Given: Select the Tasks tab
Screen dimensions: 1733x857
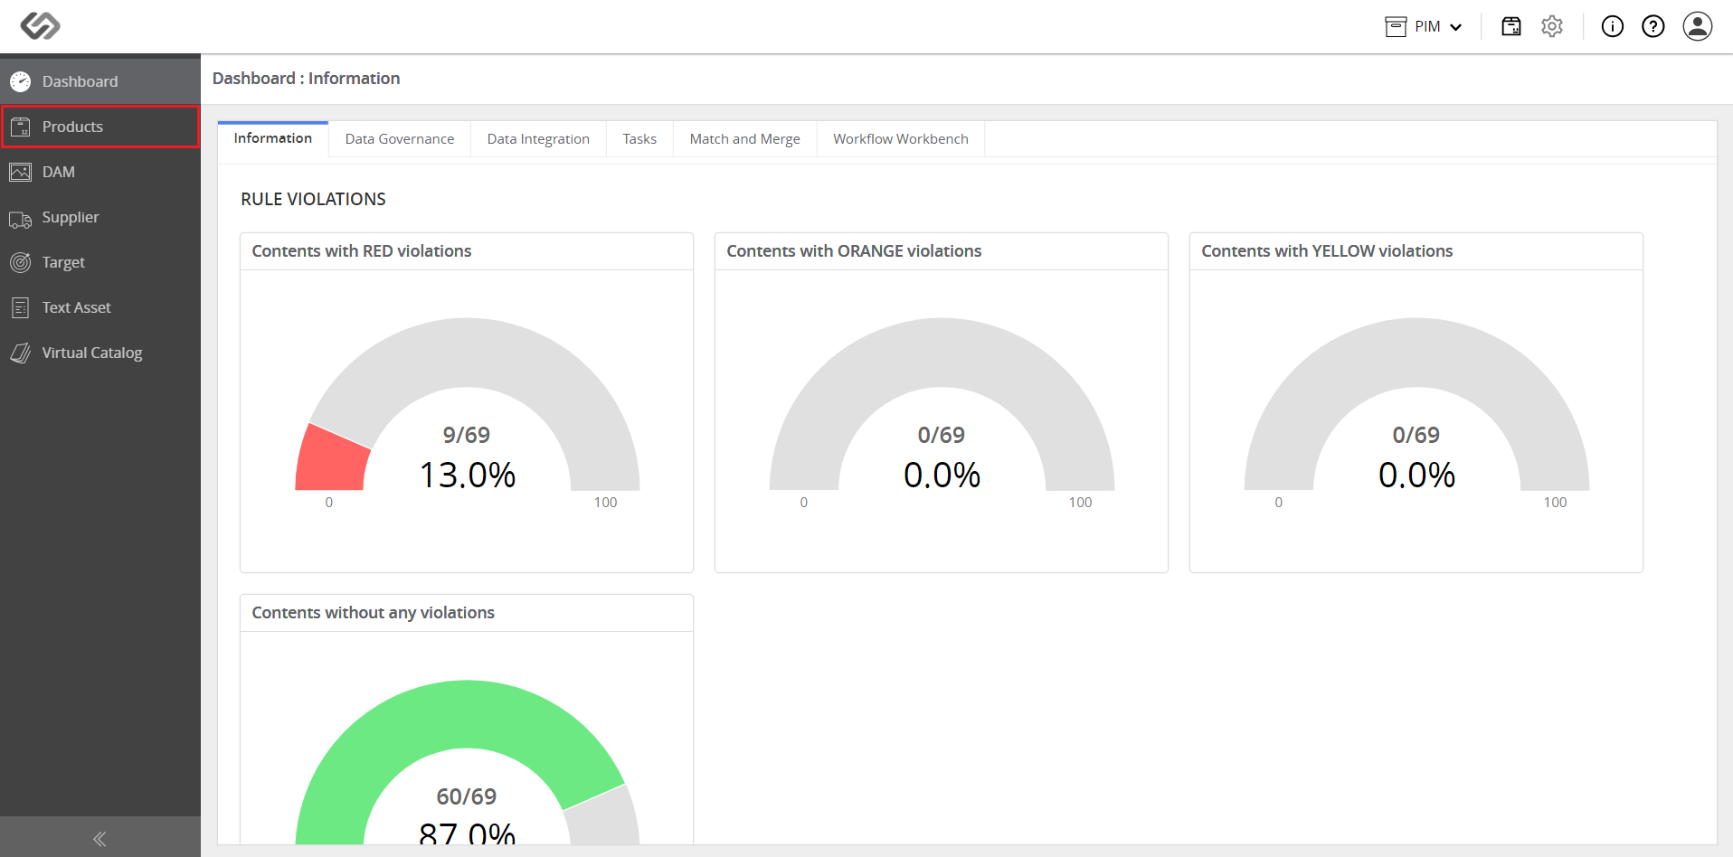Looking at the screenshot, I should pos(639,139).
